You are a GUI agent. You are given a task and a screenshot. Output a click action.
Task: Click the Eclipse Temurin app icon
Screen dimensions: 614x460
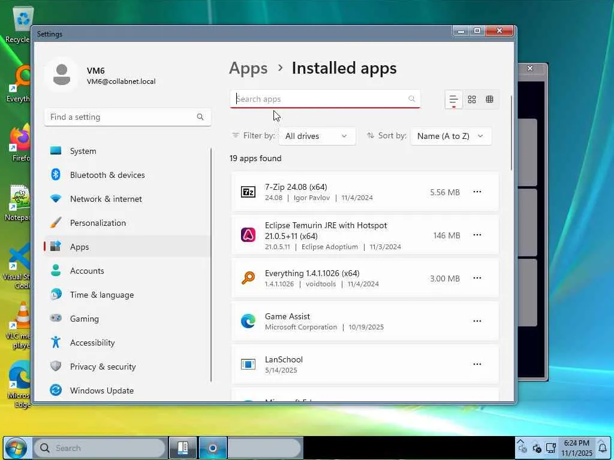[x=248, y=235]
